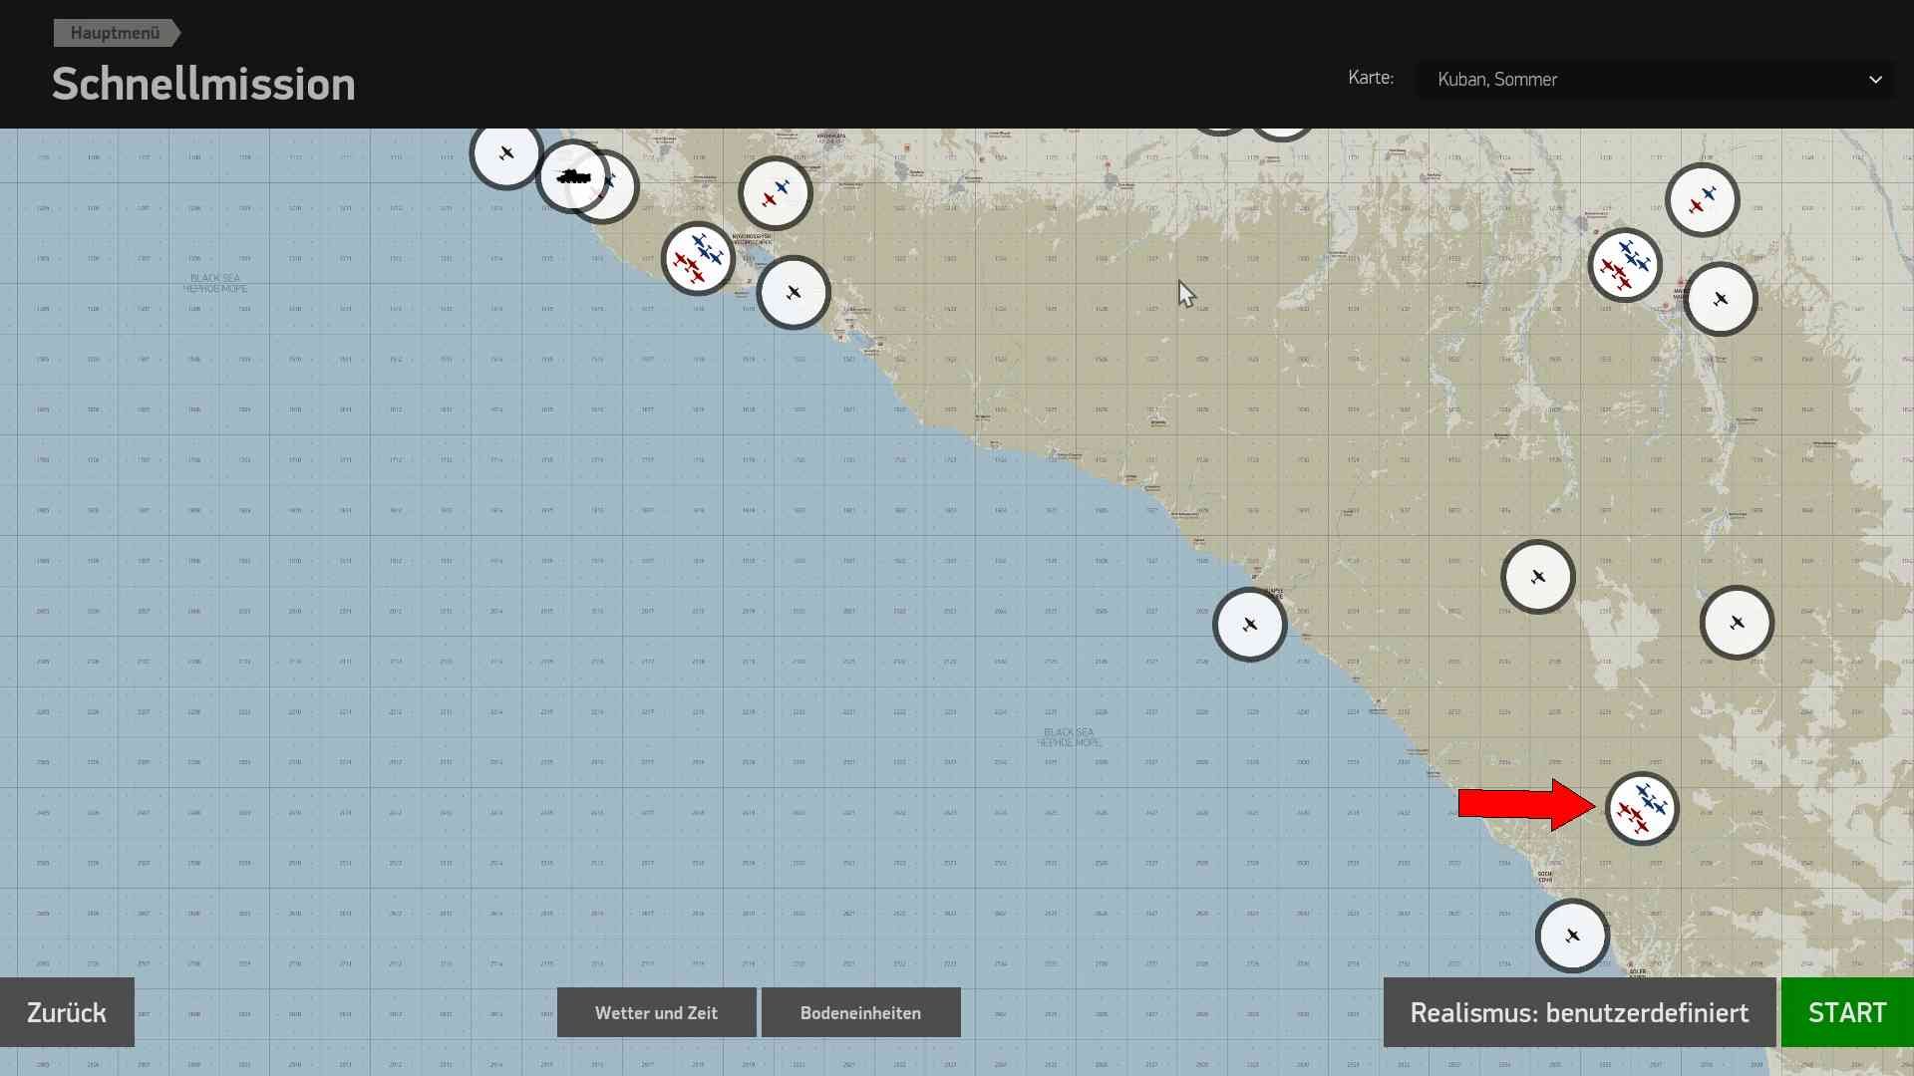Change Realismus: benutzerdefiniert setting
This screenshot has width=1914, height=1076.
[x=1579, y=1012]
